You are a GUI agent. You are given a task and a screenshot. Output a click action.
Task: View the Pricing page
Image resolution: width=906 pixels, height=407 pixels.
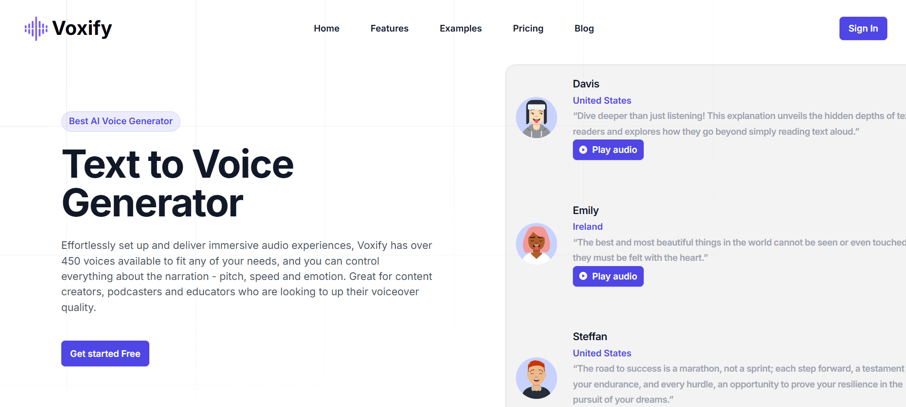[x=528, y=28]
